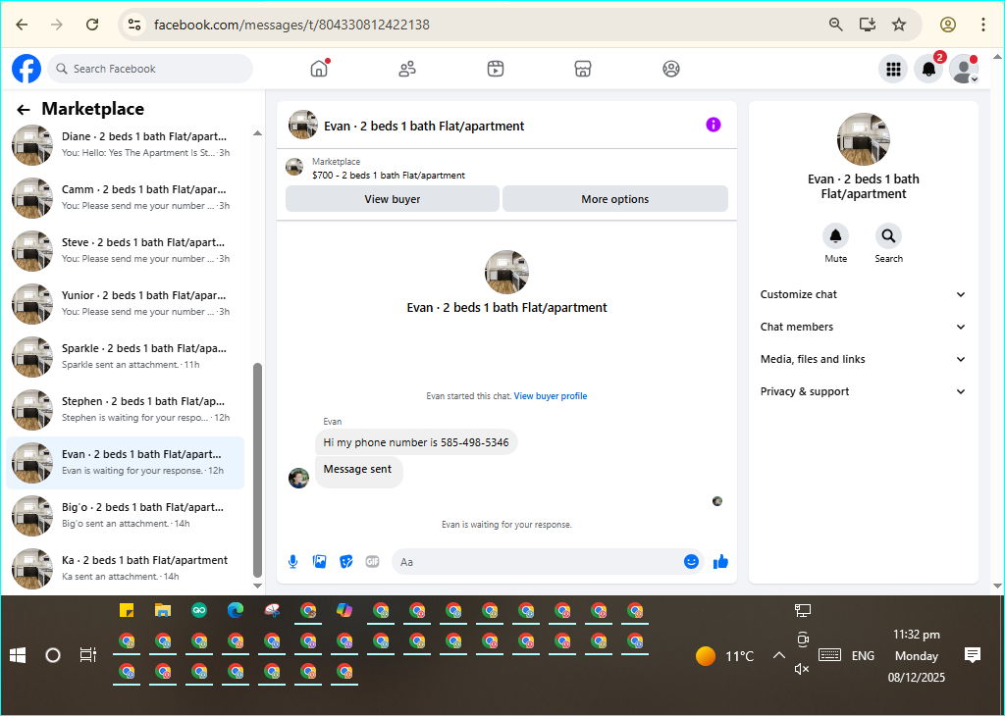Click the View buyer button
Viewport: 1005px width, 716px height.
(x=393, y=198)
